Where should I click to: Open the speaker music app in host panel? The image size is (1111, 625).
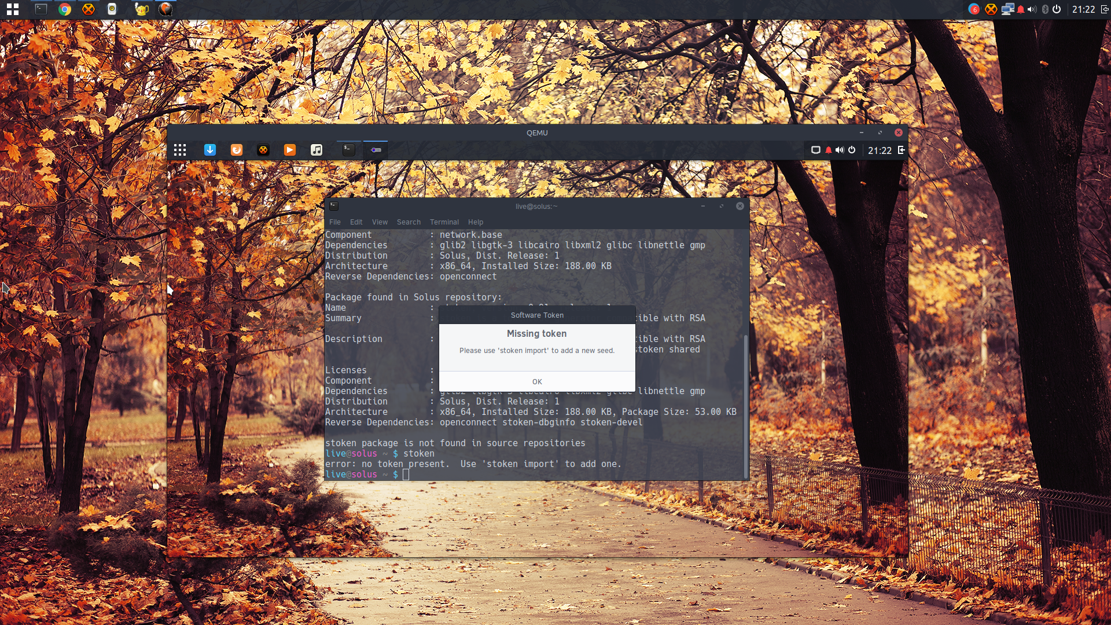[112, 9]
